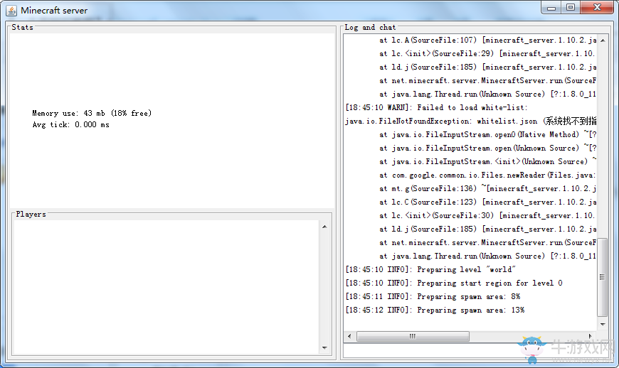Click log horizontal scrollbar left arrow
619x368 pixels.
349,336
